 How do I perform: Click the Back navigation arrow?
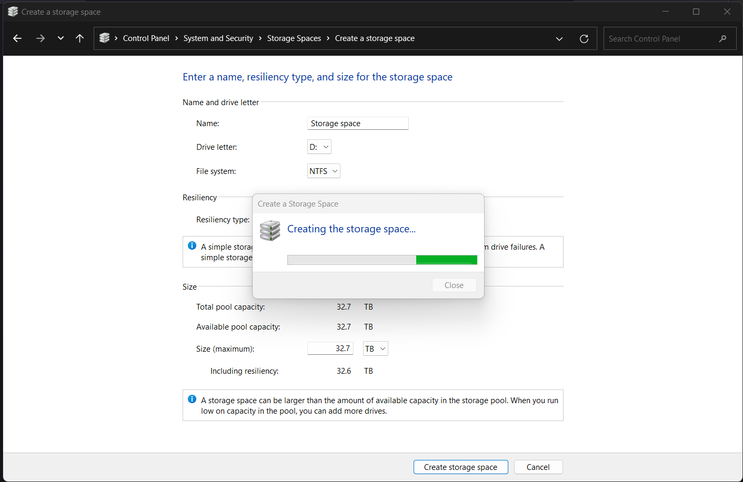pos(17,38)
